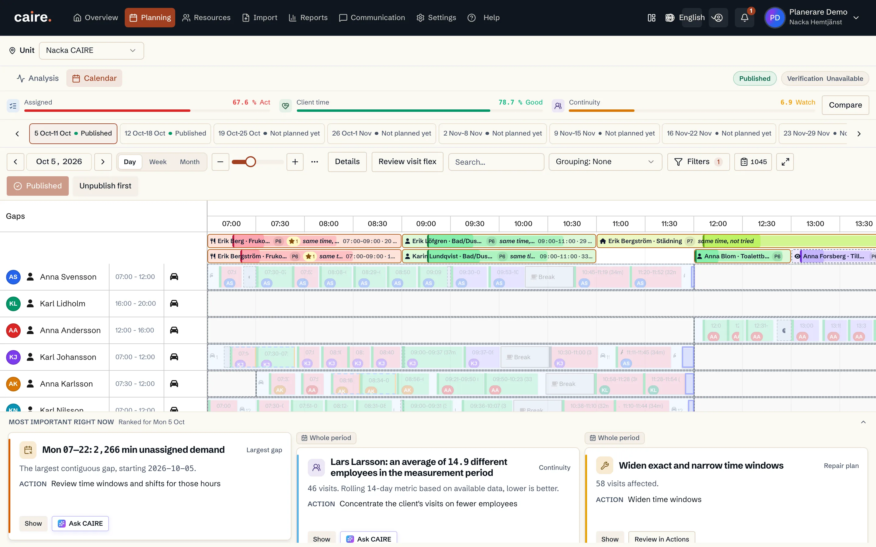This screenshot has width=876, height=547.
Task: Toggle the Published status button
Action: [38, 186]
